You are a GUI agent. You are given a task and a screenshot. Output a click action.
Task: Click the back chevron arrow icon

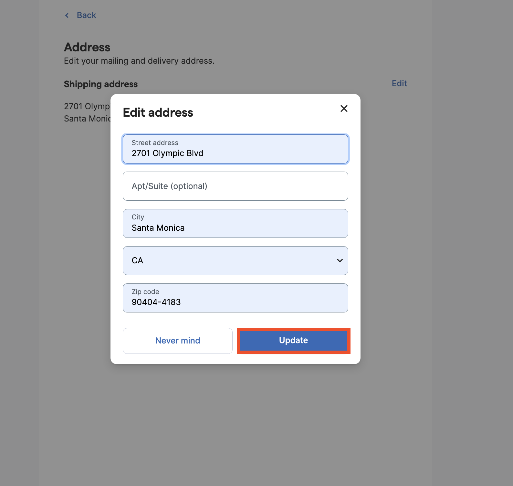[x=67, y=16]
